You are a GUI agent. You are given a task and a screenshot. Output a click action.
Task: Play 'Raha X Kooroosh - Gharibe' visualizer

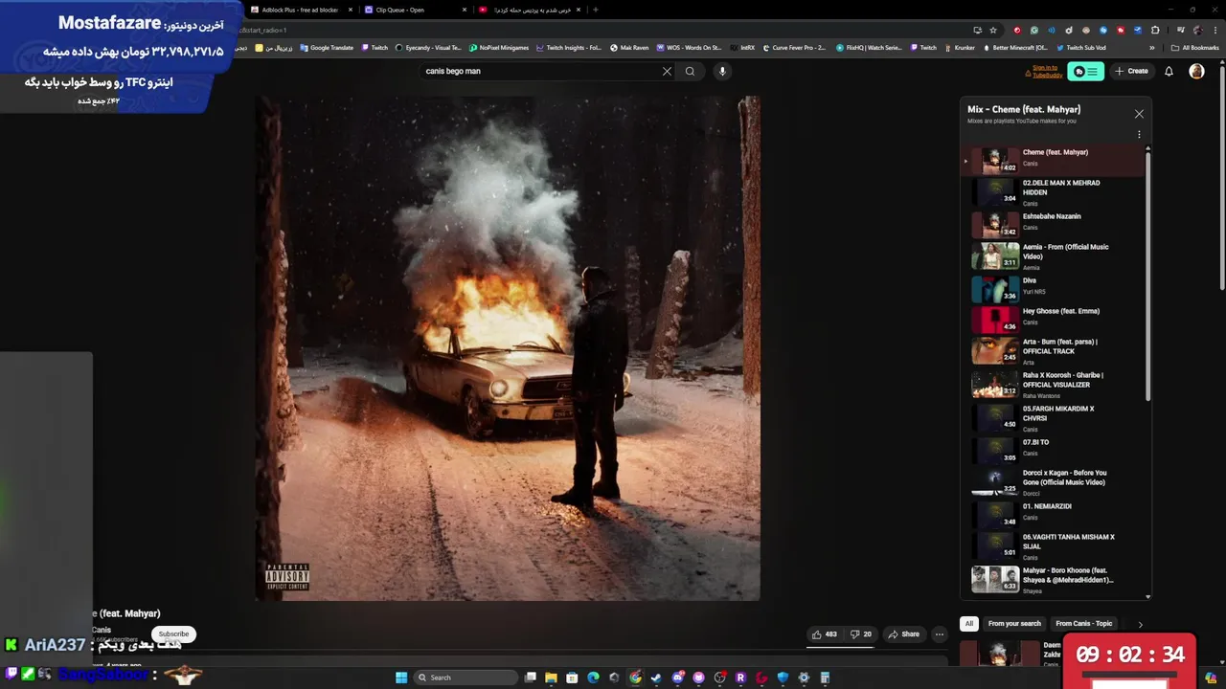(1055, 385)
